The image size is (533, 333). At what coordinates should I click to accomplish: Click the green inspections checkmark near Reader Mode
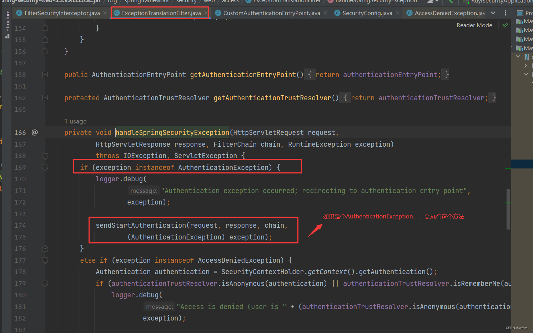tap(505, 25)
